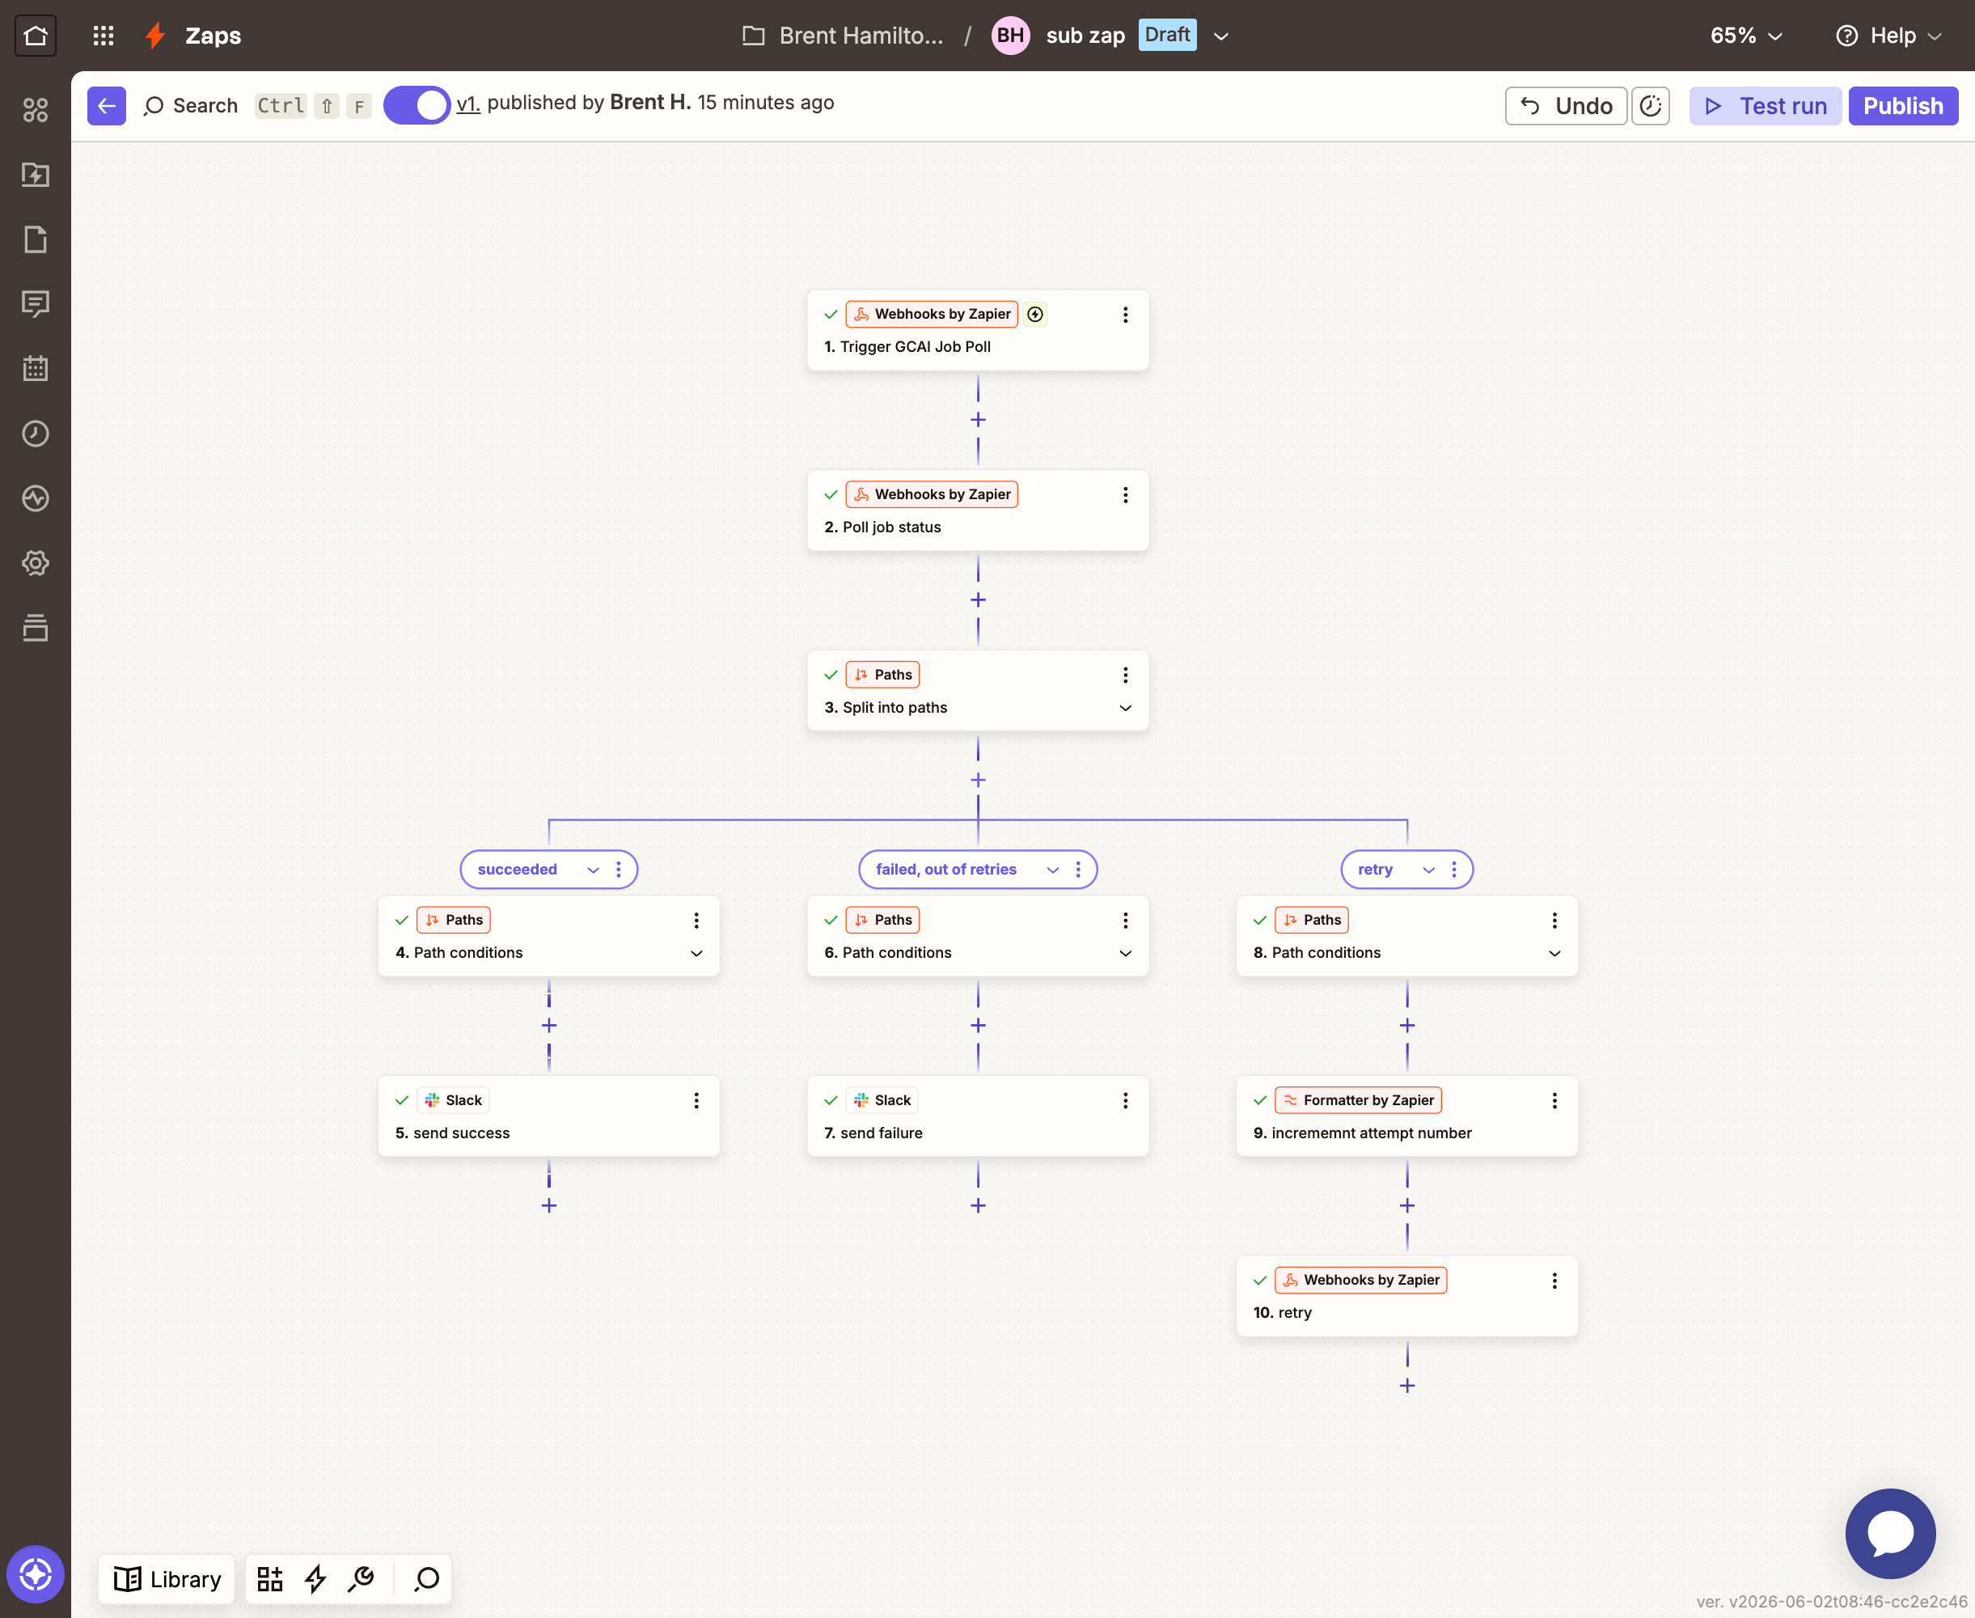This screenshot has height=1618, width=1975.
Task: Open options menu for send success step
Action: (x=696, y=1101)
